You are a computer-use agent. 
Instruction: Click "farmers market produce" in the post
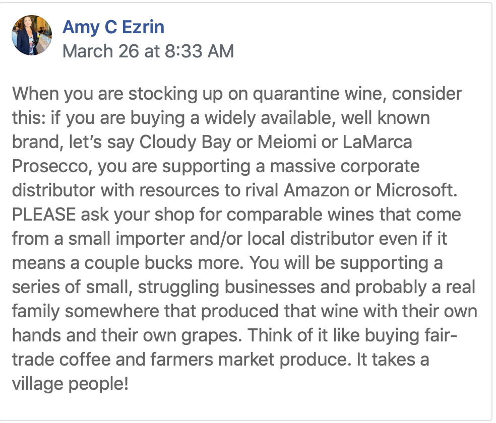(x=249, y=360)
